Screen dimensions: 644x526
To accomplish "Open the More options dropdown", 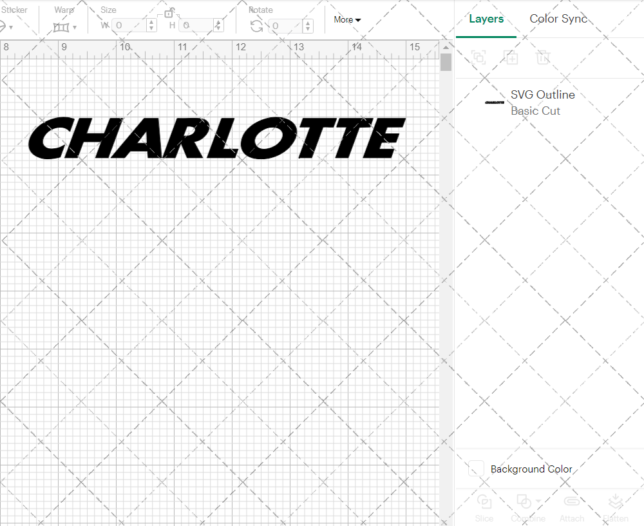I will pyautogui.click(x=346, y=19).
